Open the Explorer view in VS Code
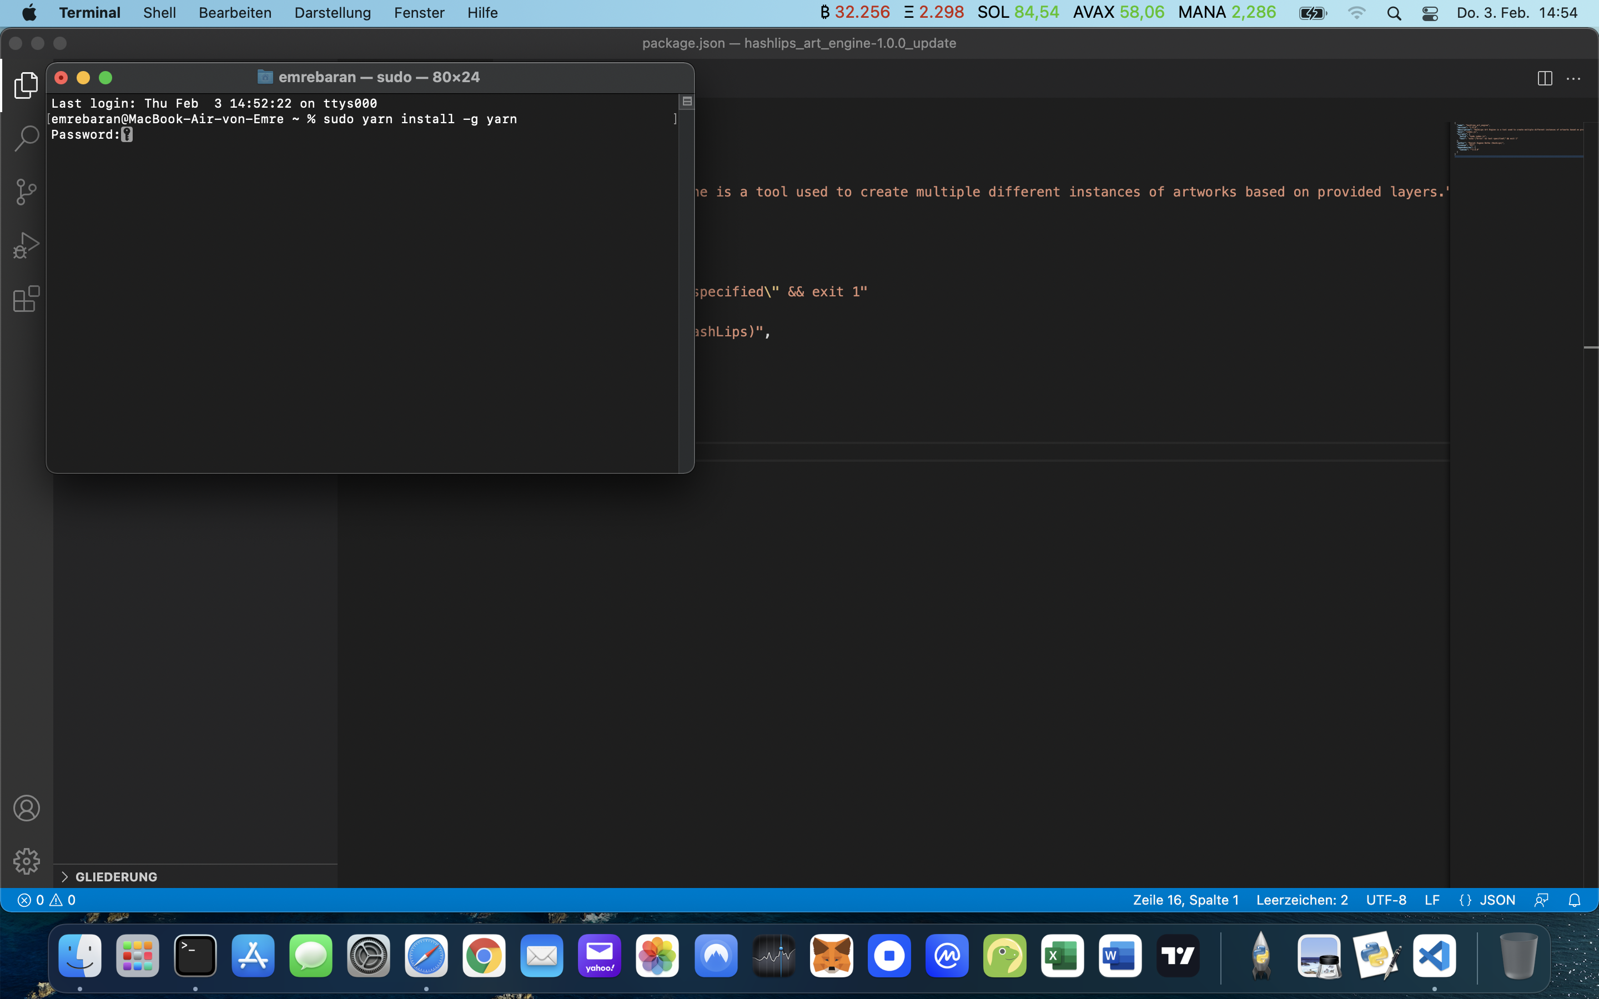The height and width of the screenshot is (999, 1599). 27,85
